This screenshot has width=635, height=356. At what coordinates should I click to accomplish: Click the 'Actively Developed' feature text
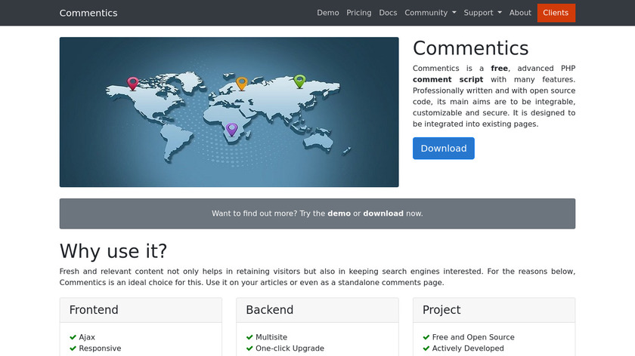pyautogui.click(x=468, y=348)
